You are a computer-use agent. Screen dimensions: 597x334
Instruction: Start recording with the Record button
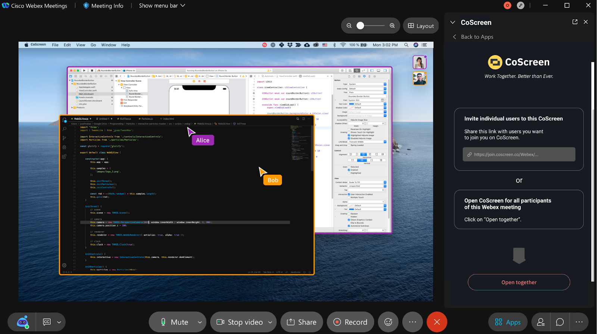(x=350, y=322)
